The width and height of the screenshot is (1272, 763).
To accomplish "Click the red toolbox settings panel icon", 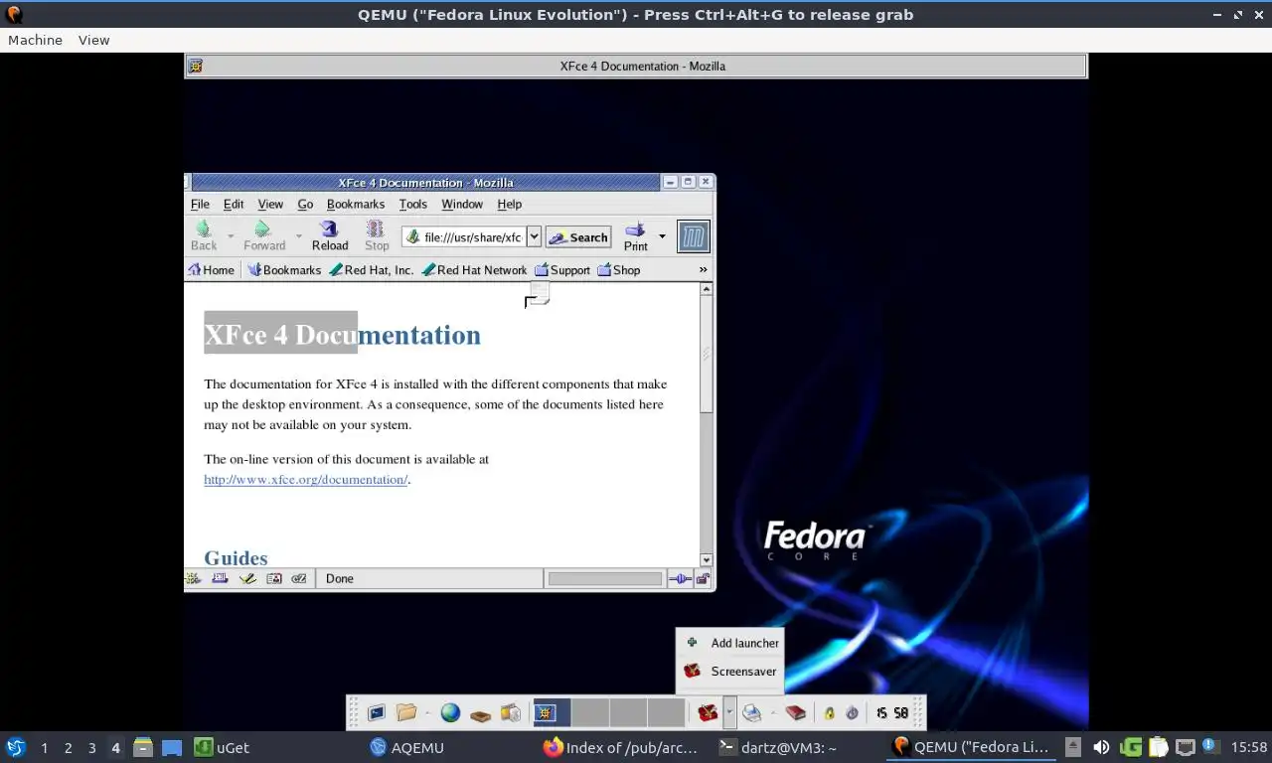I will pyautogui.click(x=708, y=712).
